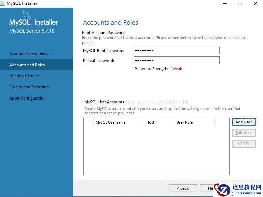
Task: Click the MySQL dolphin logo
Action: pyautogui.click(x=27, y=15)
